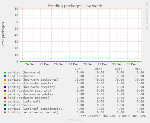Click the dark blue pending (bookworm-security) swatch
This screenshot has height=123, width=150.
point(5,87)
